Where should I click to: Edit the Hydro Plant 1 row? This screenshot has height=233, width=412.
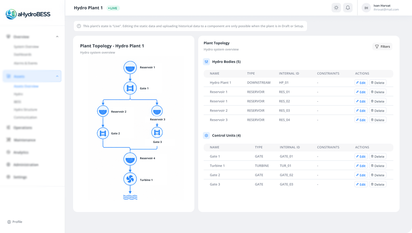click(361, 83)
